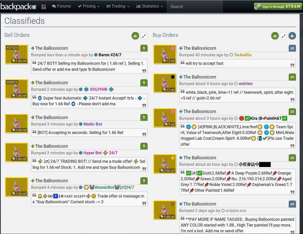The image size is (303, 234).
Task: Expand the Statistics dropdown menu
Action: click(150, 6)
